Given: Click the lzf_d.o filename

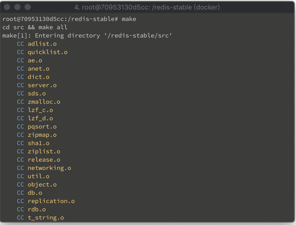Looking at the screenshot, I should point(40,119).
